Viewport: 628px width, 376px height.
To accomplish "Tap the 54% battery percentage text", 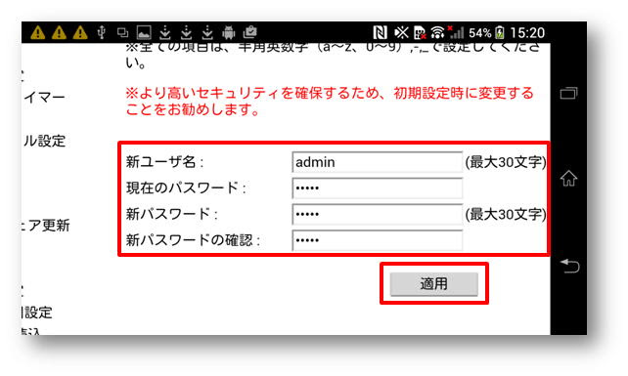I will tap(480, 33).
